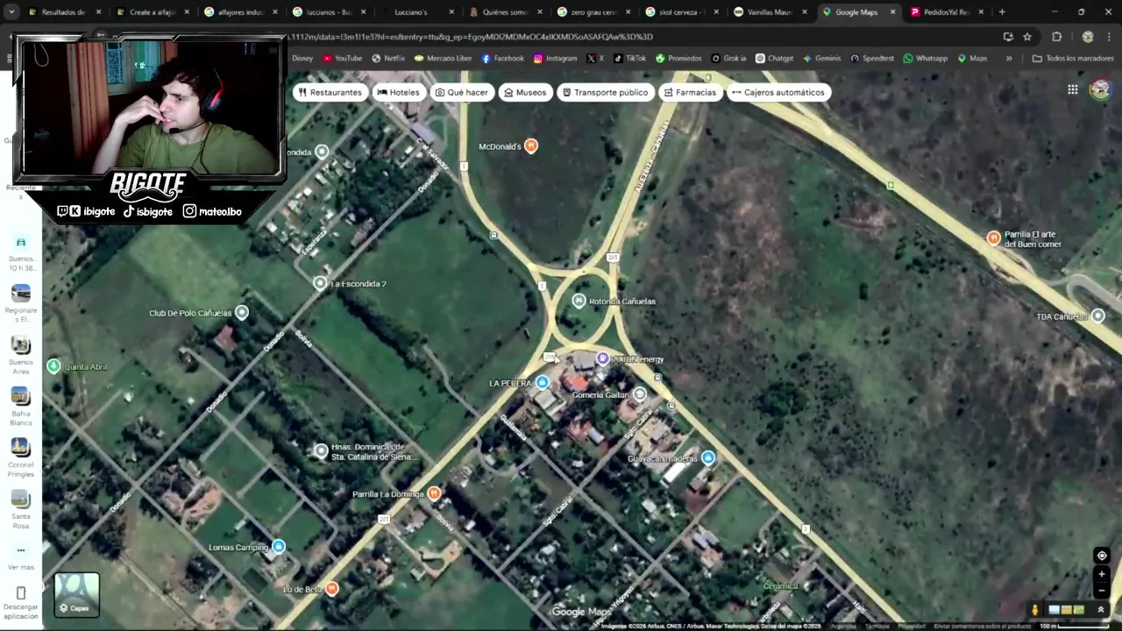Switch to the PedidosYa tab
The width and height of the screenshot is (1122, 631).
pyautogui.click(x=947, y=12)
